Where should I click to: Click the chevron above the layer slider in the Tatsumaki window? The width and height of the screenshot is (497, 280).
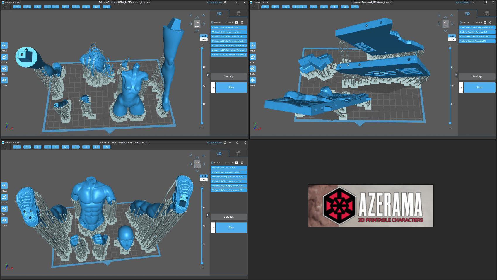click(202, 45)
